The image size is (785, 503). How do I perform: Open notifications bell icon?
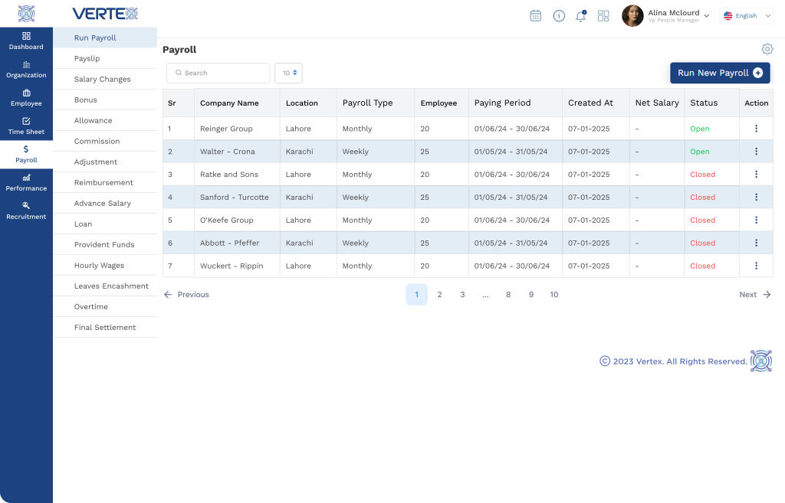click(581, 16)
